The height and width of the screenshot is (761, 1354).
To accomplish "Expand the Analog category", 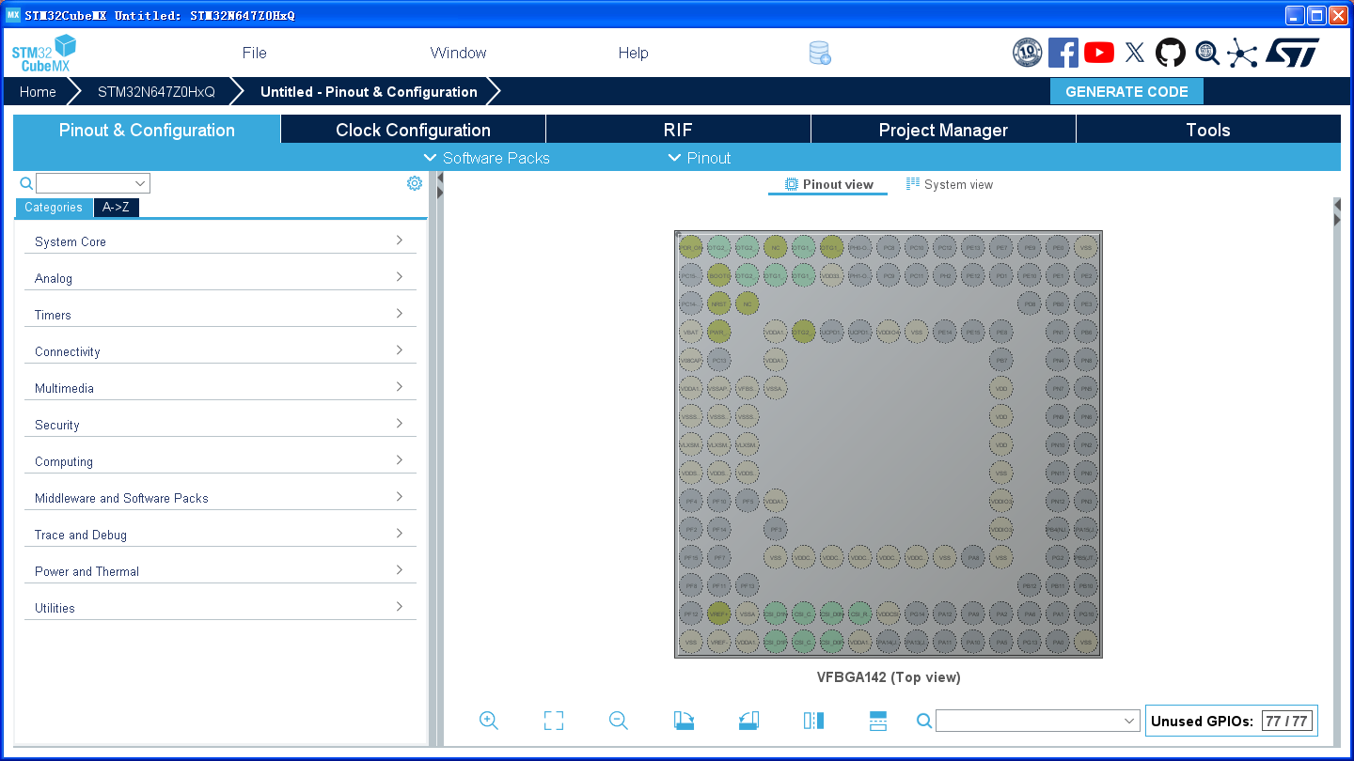I will 220,278.
